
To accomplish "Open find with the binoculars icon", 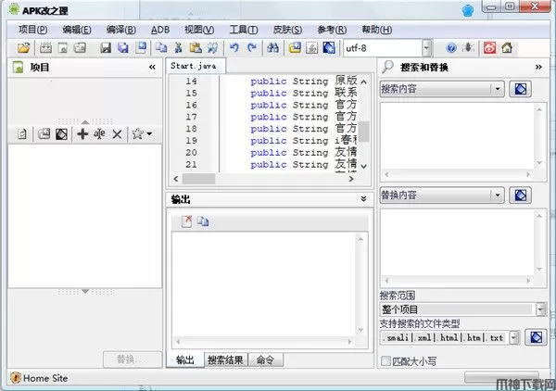I will tap(272, 47).
